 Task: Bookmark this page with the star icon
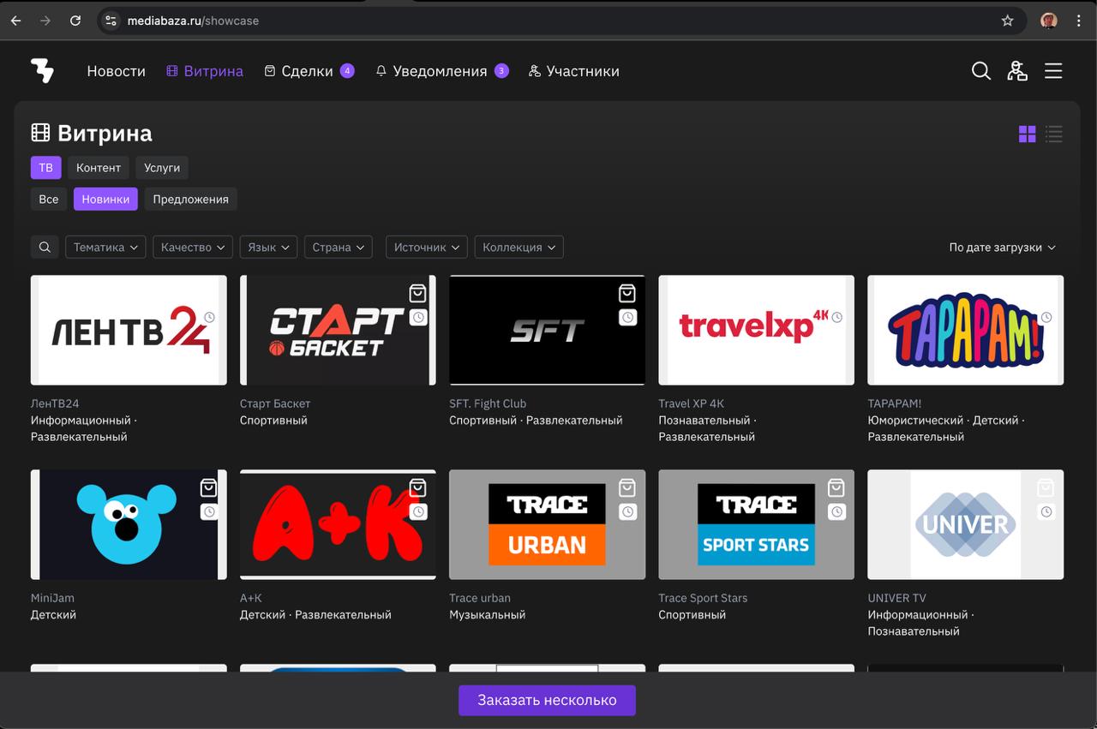(1007, 21)
